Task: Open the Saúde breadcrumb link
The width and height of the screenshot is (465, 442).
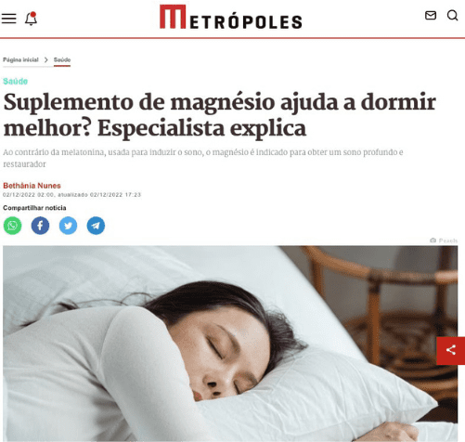Action: pyautogui.click(x=62, y=59)
